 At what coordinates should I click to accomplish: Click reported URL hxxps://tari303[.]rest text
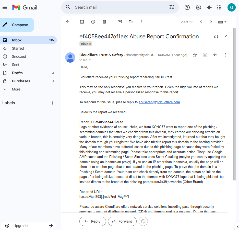(x=104, y=197)
